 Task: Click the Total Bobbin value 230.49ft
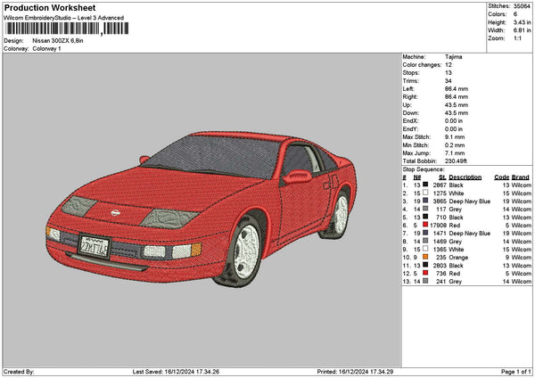click(x=456, y=161)
